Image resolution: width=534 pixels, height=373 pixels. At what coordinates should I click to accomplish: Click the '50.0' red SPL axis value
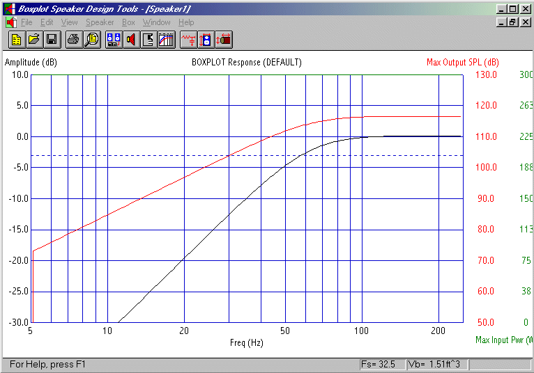[486, 322]
